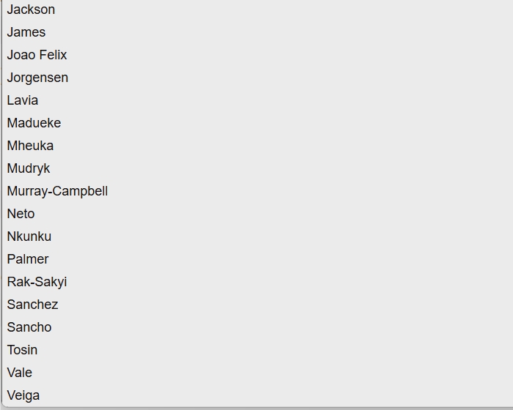Choose the Palmer option
This screenshot has height=410, width=513.
(28, 259)
